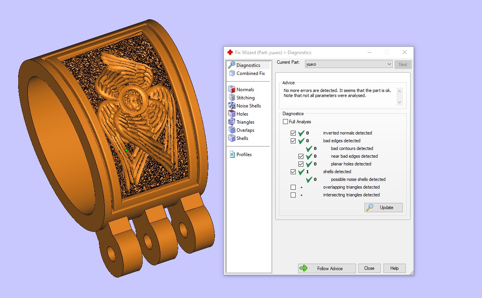Open the Stitching tool icon

232,97
